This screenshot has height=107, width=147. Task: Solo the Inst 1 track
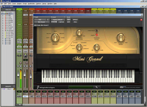click(x=24, y=66)
